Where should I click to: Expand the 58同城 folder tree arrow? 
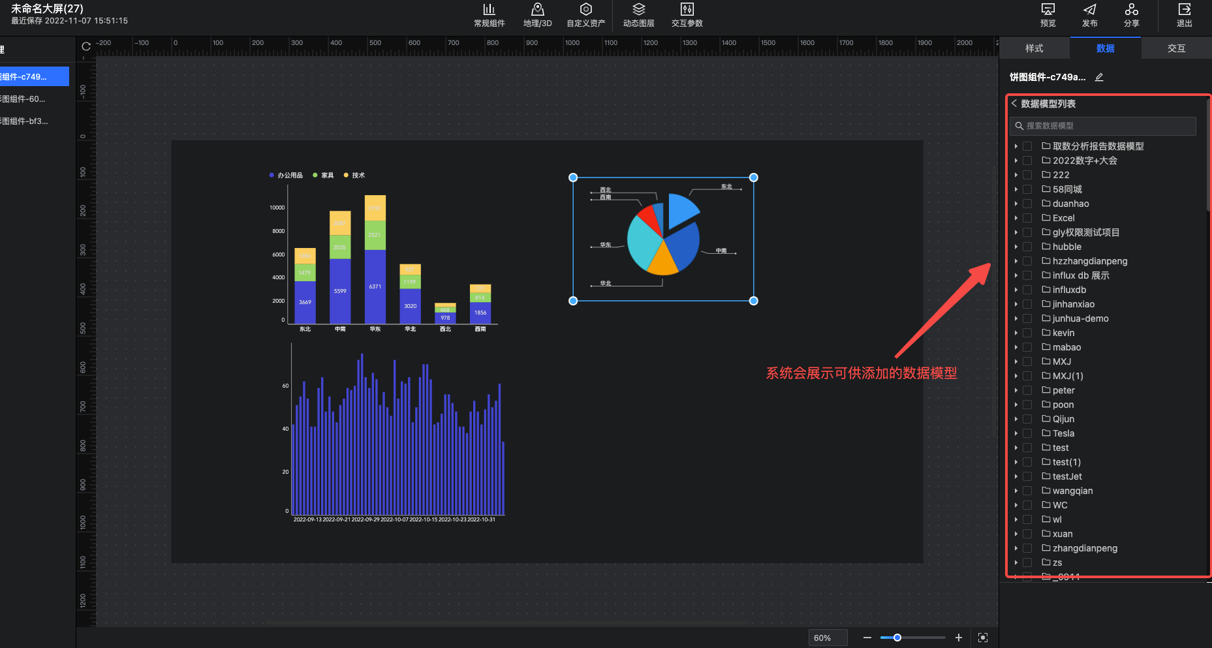pyautogui.click(x=1016, y=189)
